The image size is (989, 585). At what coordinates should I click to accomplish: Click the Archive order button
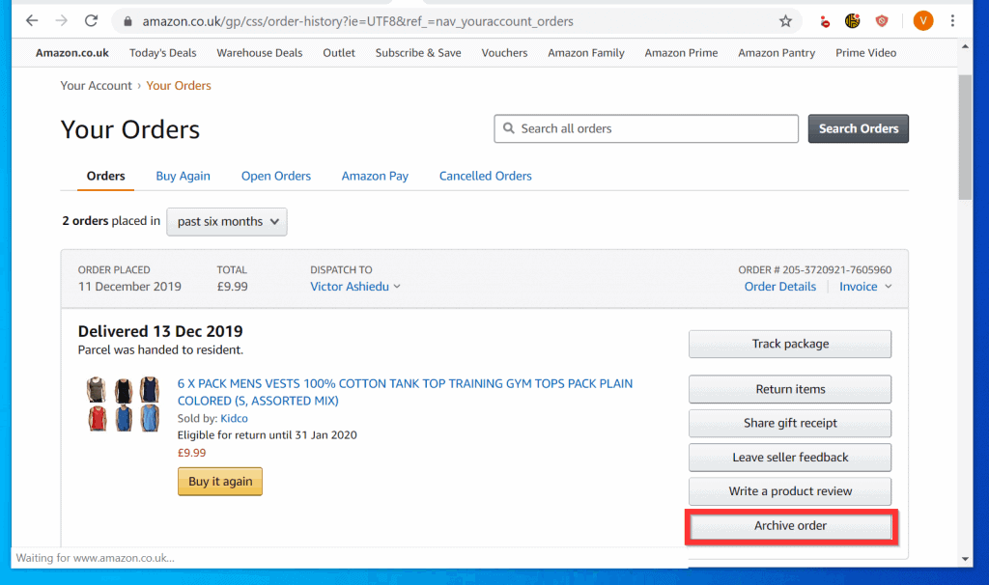[789, 525]
